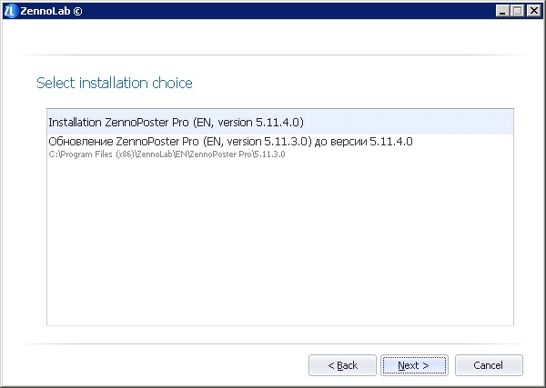Click the empty title bar area right of the title

click(273, 10)
